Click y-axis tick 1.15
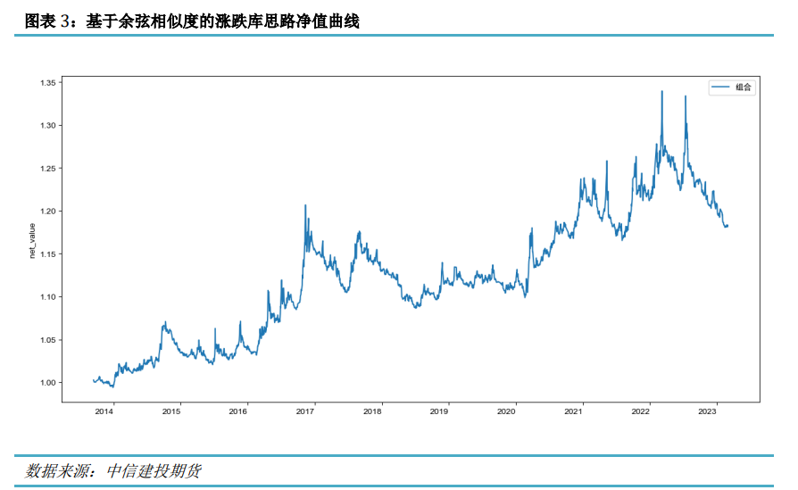The height and width of the screenshot is (490, 798). 48,253
